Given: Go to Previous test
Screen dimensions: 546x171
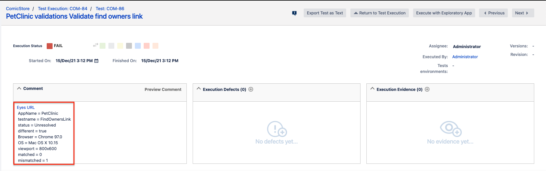Looking at the screenshot, I should coord(493,13).
